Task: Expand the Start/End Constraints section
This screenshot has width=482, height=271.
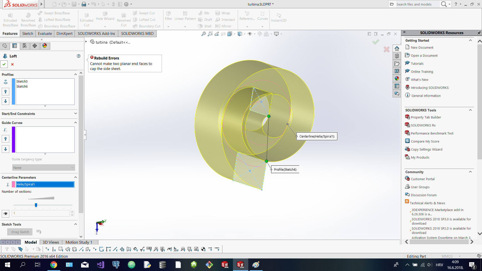Action: (x=75, y=114)
